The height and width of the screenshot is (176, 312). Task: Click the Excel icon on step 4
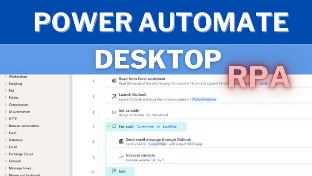(114, 81)
